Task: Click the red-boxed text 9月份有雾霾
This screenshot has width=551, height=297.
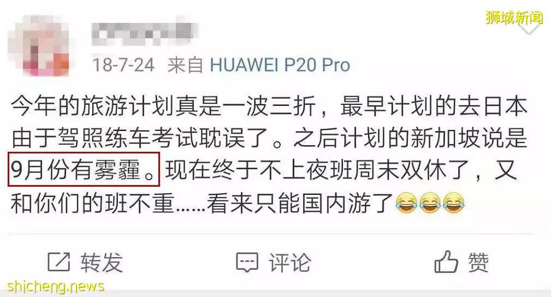Action: pyautogui.click(x=84, y=169)
